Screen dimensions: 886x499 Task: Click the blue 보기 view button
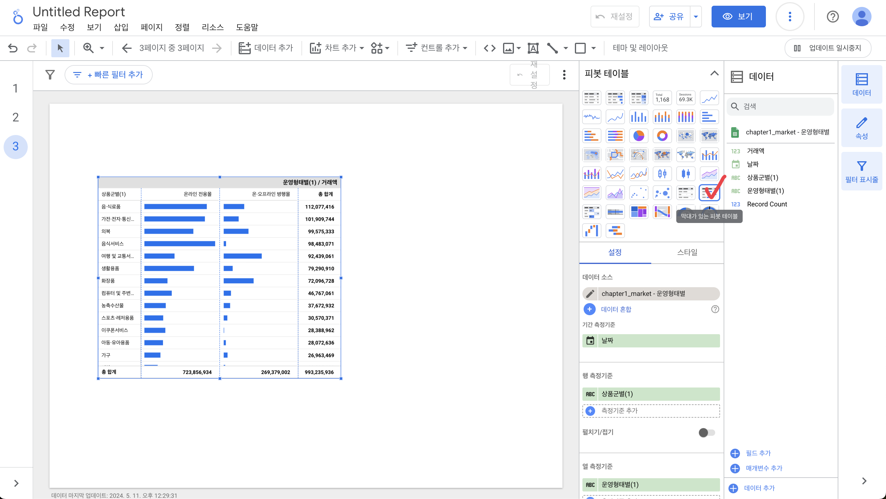pyautogui.click(x=738, y=17)
